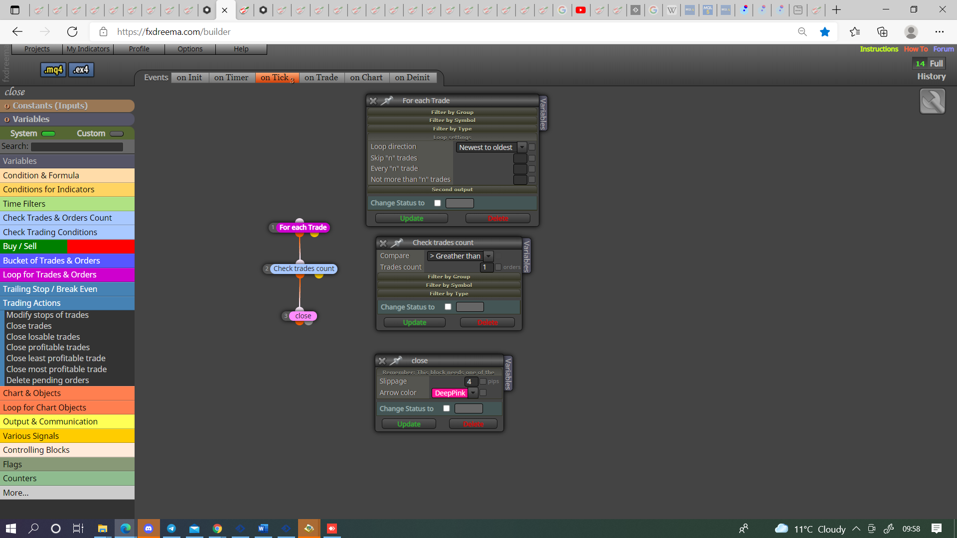The width and height of the screenshot is (957, 538).
Task: Open browser zoom control icon
Action: tap(802, 32)
